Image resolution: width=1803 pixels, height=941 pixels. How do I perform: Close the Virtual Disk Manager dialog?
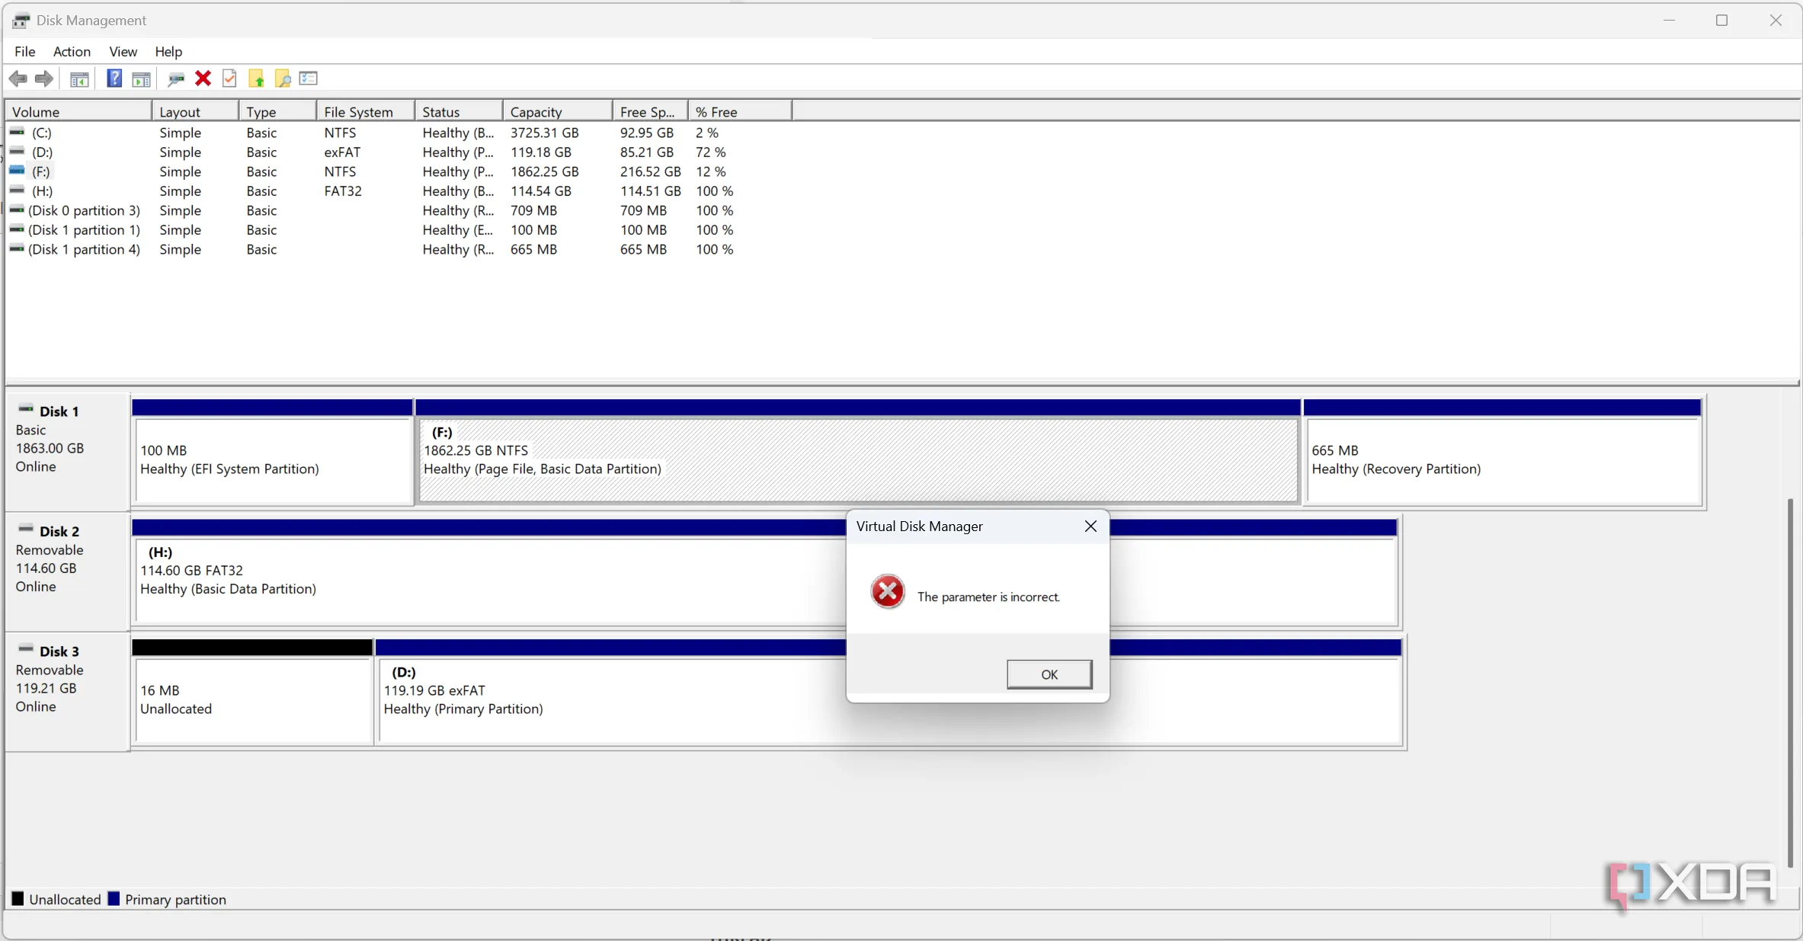coord(1089,526)
